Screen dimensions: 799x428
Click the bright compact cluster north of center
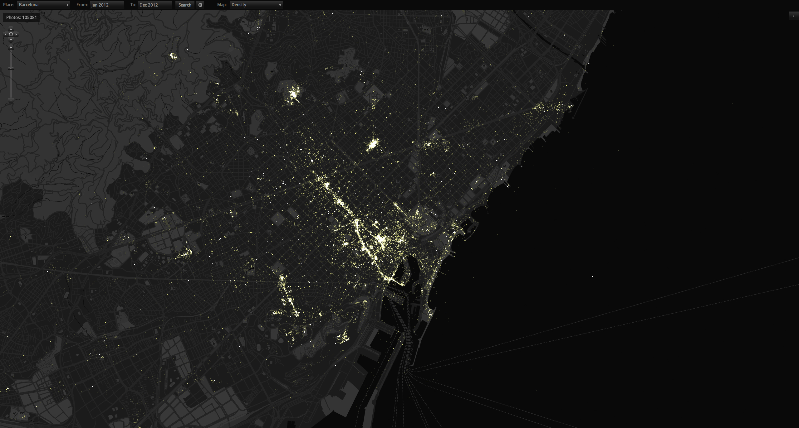pyautogui.click(x=372, y=145)
